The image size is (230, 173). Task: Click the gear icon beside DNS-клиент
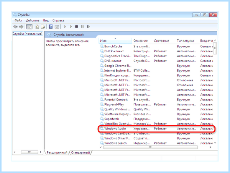coord(102,61)
